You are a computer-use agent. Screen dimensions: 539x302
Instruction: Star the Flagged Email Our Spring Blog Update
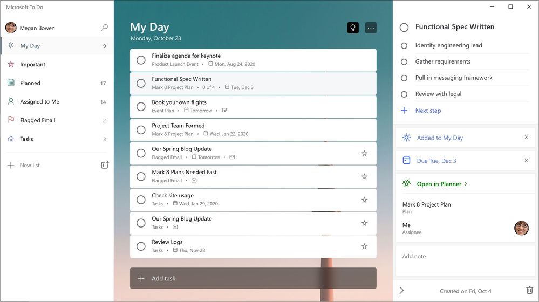pos(364,153)
